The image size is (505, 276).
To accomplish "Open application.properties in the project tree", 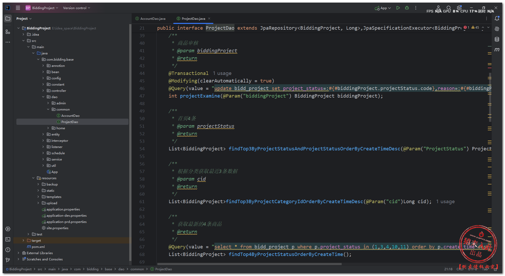I will [x=63, y=209].
